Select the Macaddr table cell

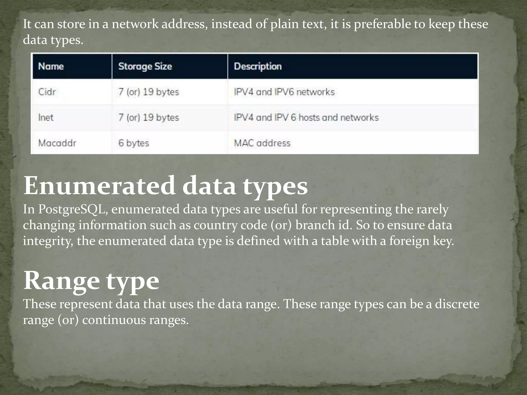(72, 143)
